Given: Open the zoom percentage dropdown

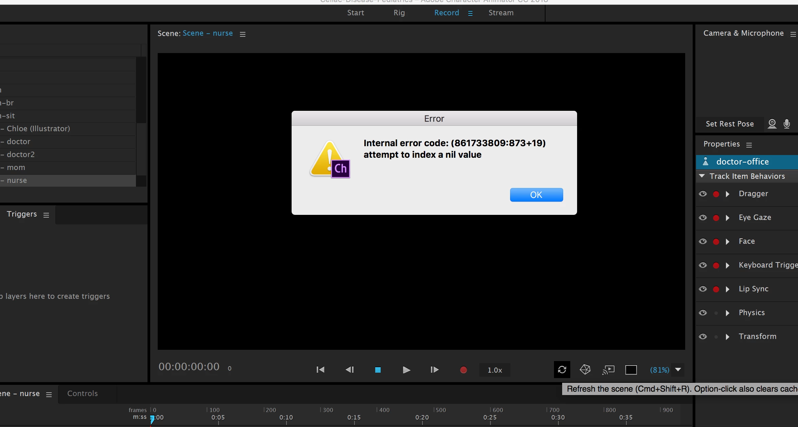Looking at the screenshot, I should pos(678,370).
